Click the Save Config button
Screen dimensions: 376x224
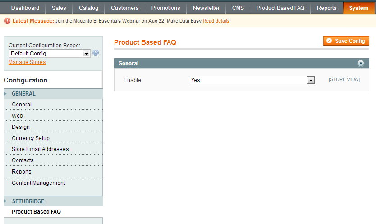(x=346, y=41)
